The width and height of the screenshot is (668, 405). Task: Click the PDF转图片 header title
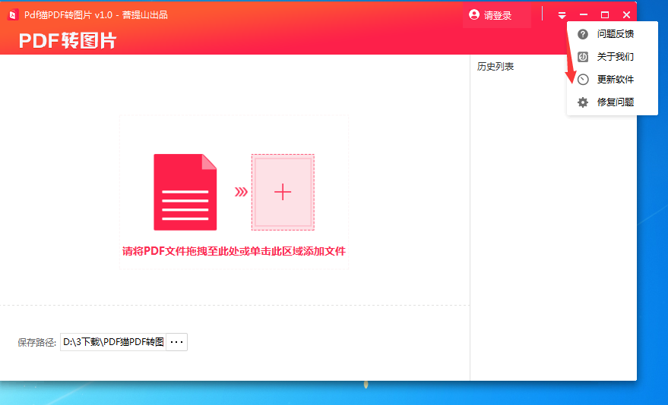pos(68,41)
